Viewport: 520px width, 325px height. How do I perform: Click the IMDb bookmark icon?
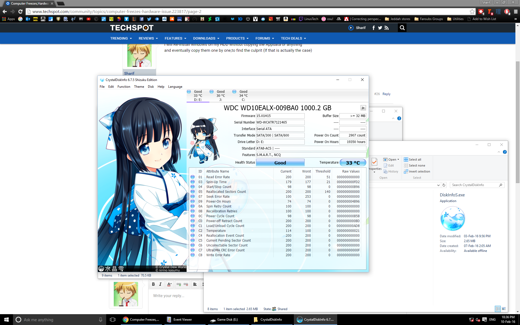pyautogui.click(x=35, y=19)
